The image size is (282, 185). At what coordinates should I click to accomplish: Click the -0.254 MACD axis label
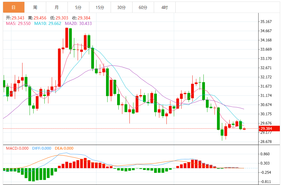click(x=265, y=172)
